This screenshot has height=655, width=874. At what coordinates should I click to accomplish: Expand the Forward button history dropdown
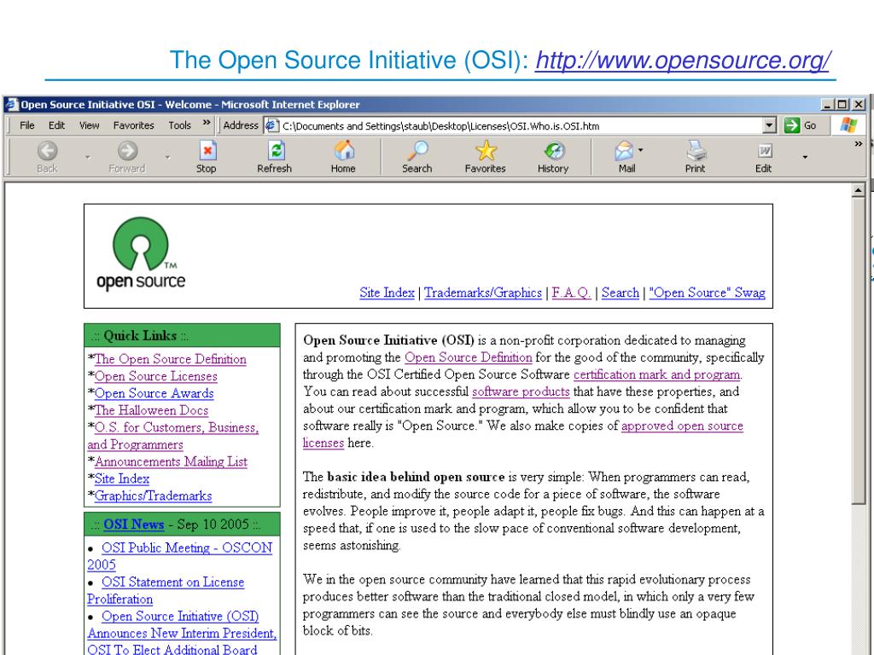[x=167, y=158]
